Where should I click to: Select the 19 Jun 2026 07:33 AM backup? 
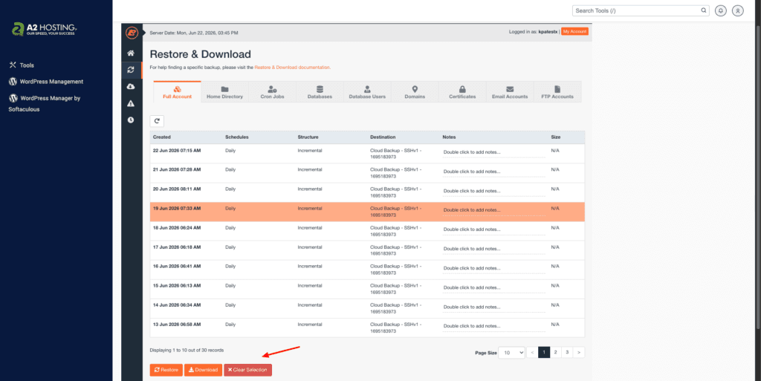(367, 212)
